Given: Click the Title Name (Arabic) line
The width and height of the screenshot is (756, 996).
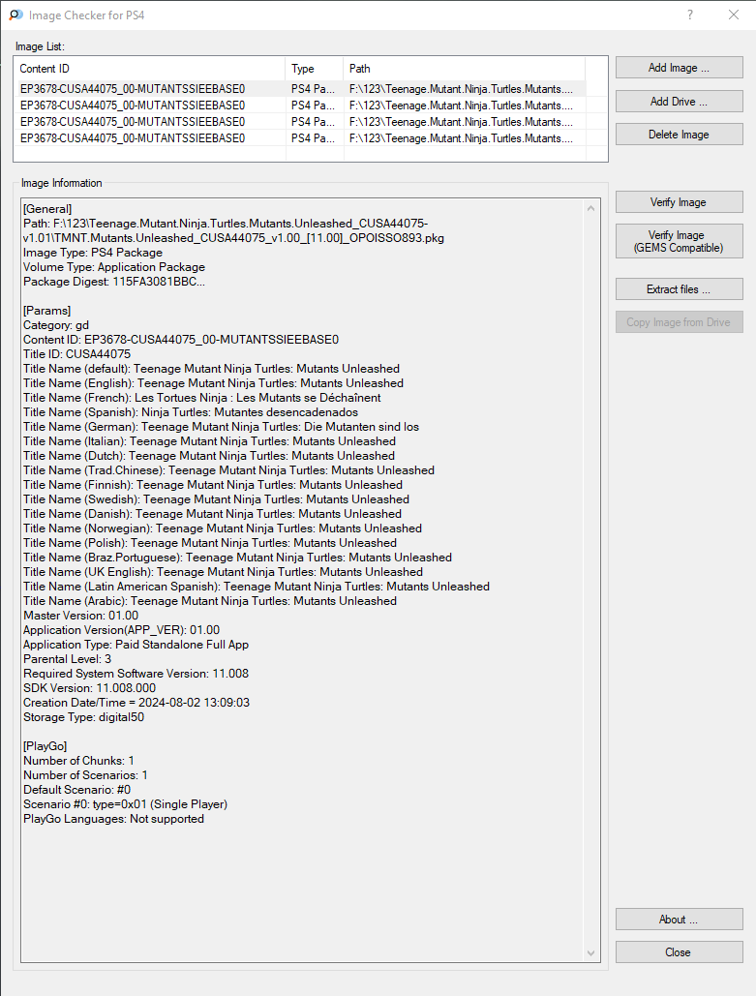Looking at the screenshot, I should [210, 601].
